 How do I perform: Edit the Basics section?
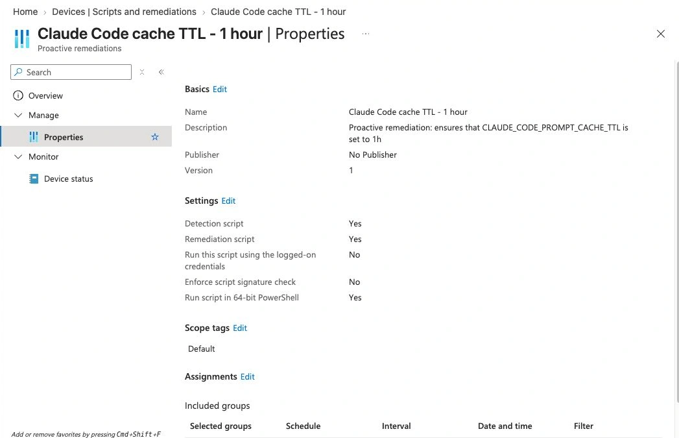tap(220, 89)
